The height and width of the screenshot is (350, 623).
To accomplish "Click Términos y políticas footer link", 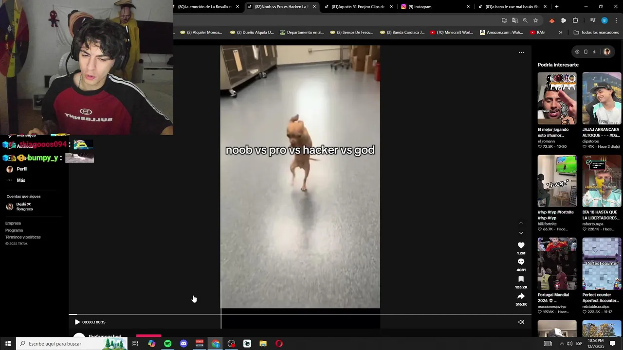I will (23, 237).
